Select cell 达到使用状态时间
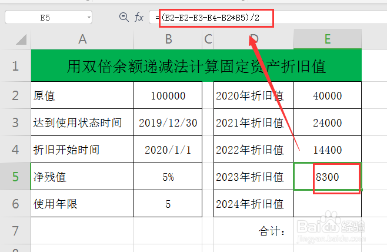Image resolution: width=387 pixels, height=252 pixels. [x=82, y=122]
